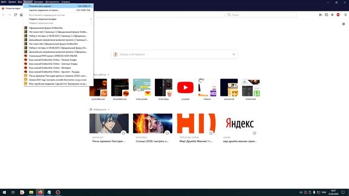
Task: Focus the toolbar Поиск search box
Action: click(x=261, y=15)
